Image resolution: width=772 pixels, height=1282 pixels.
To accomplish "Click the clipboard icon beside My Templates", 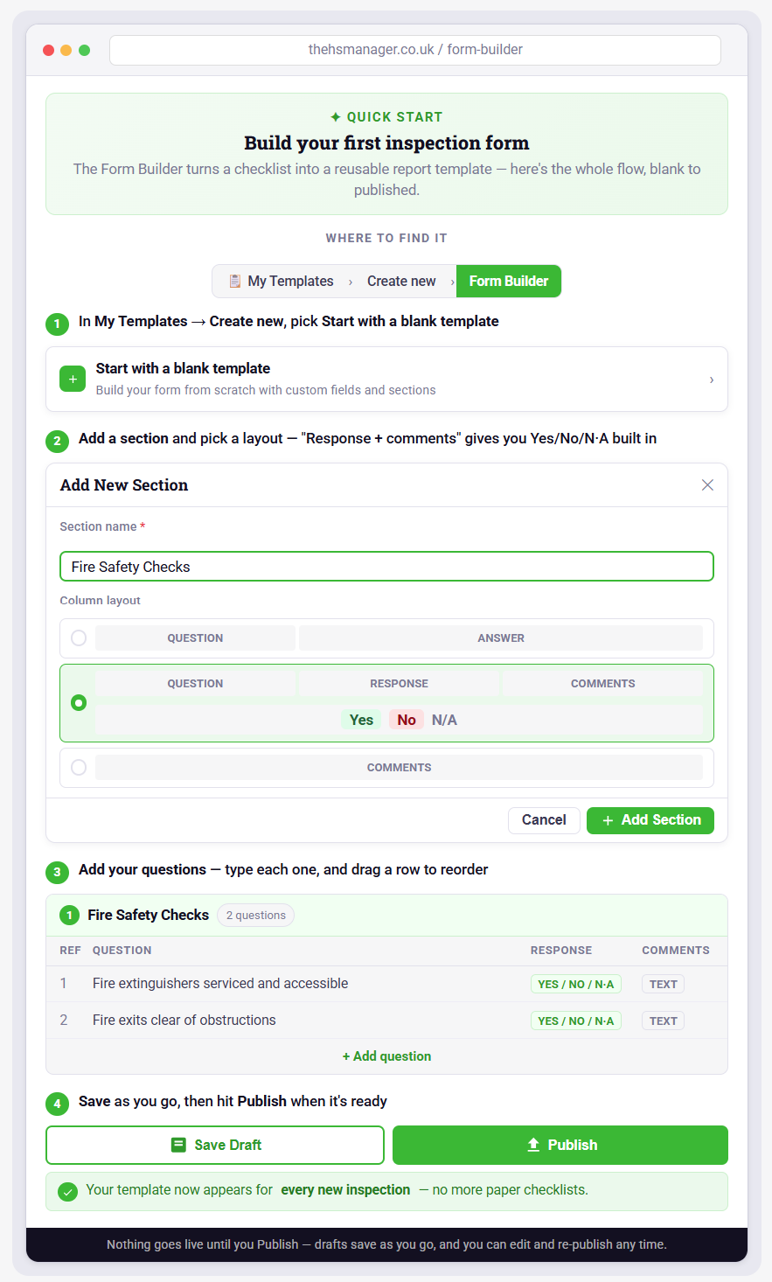I will (x=234, y=281).
